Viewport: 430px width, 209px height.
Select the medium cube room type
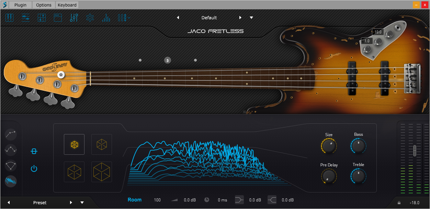point(74,172)
